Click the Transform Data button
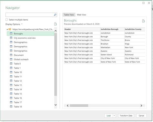Viewport: 153px width, 122px height. 126,116
